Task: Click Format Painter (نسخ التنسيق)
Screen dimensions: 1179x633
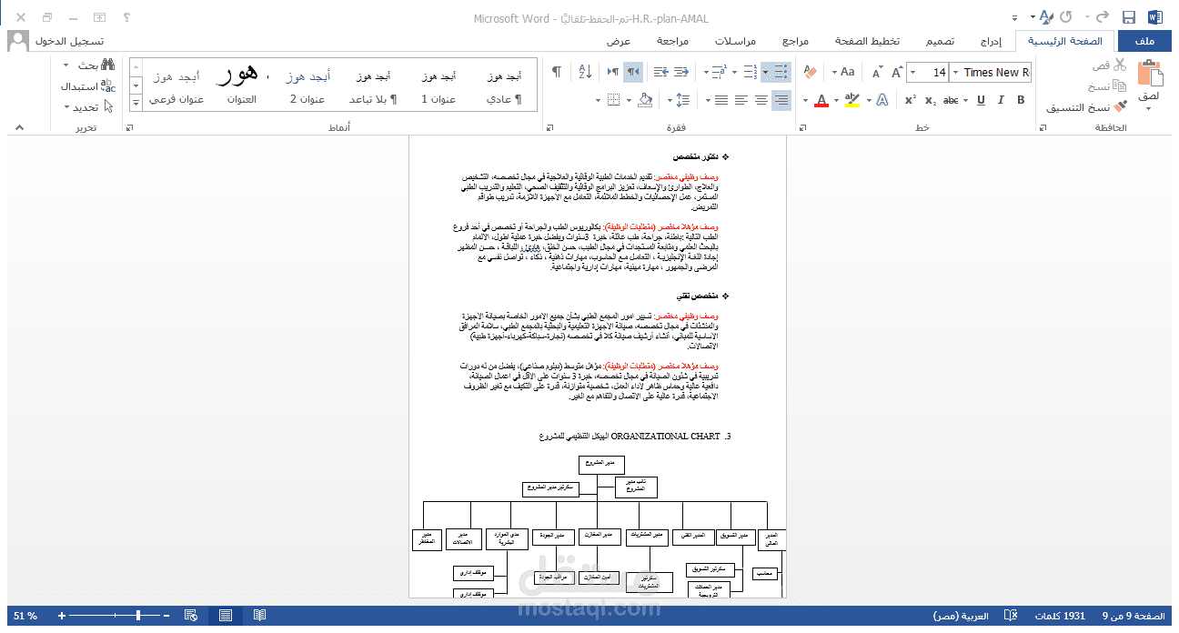Action: coord(1087,107)
